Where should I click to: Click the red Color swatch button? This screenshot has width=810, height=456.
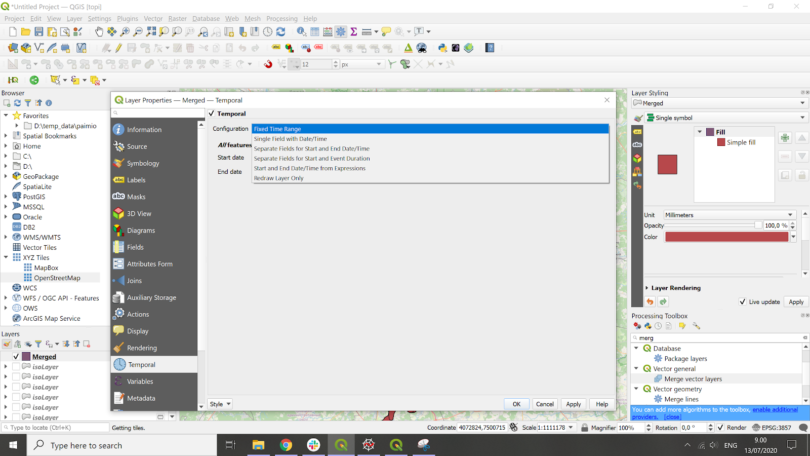(x=727, y=237)
